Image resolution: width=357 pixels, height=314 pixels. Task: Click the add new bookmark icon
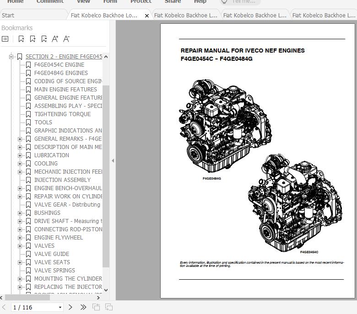tap(33, 39)
